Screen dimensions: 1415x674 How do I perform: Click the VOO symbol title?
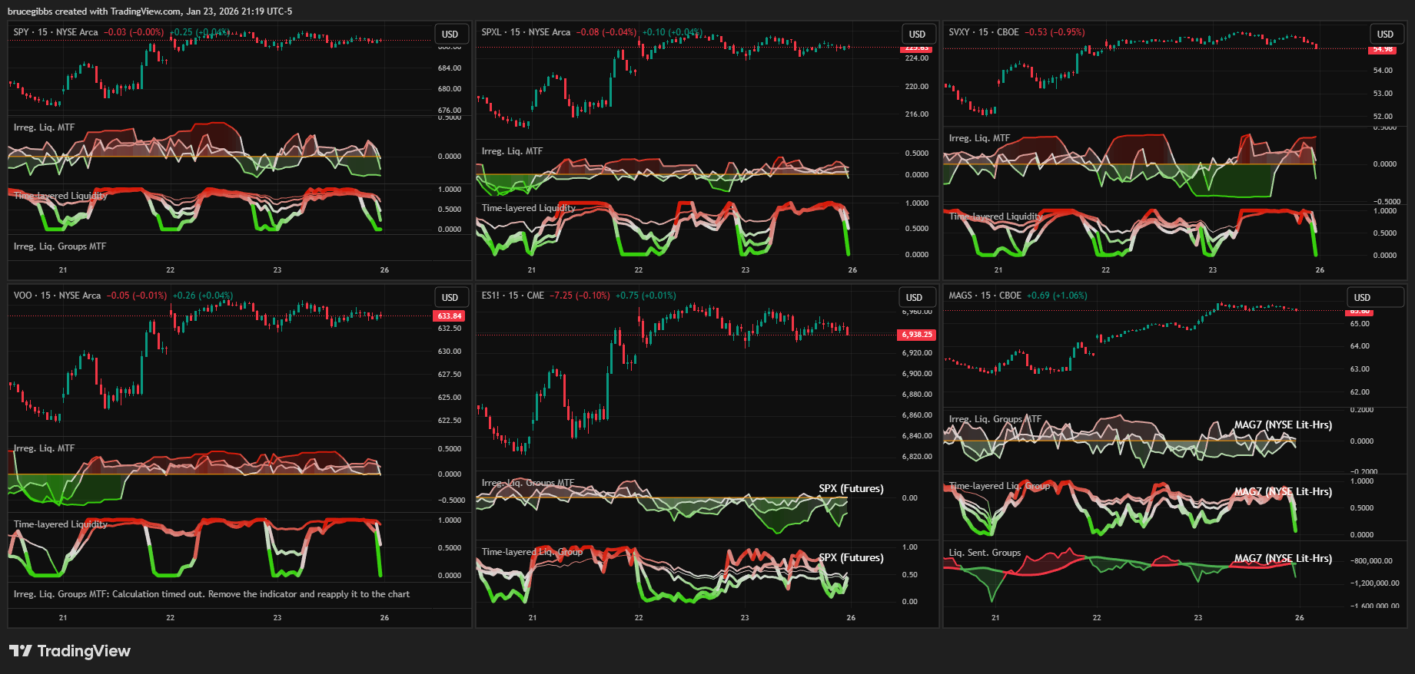22,296
